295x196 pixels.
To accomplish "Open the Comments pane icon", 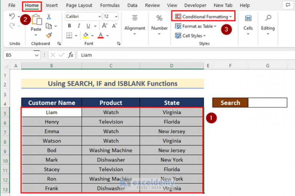I will coord(288,5).
